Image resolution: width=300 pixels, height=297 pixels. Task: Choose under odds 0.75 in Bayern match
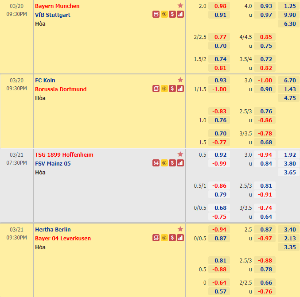(265, 46)
